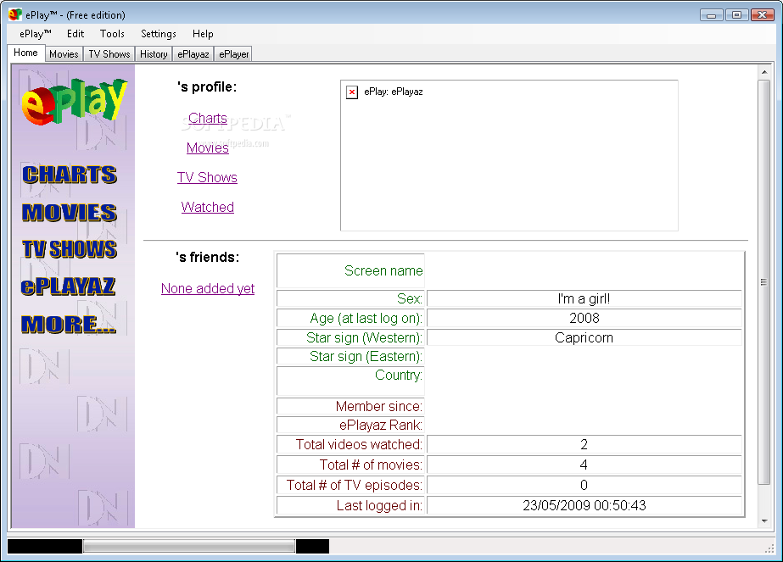Open the Help menu
This screenshot has width=783, height=562.
point(203,34)
